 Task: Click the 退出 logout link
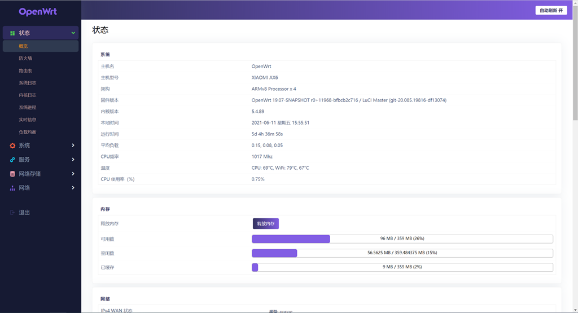pos(24,213)
